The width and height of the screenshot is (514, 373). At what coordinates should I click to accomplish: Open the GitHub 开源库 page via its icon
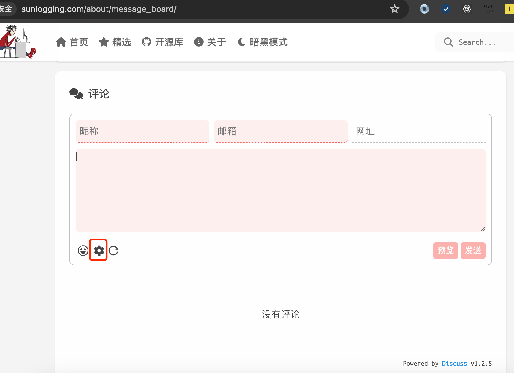point(146,42)
